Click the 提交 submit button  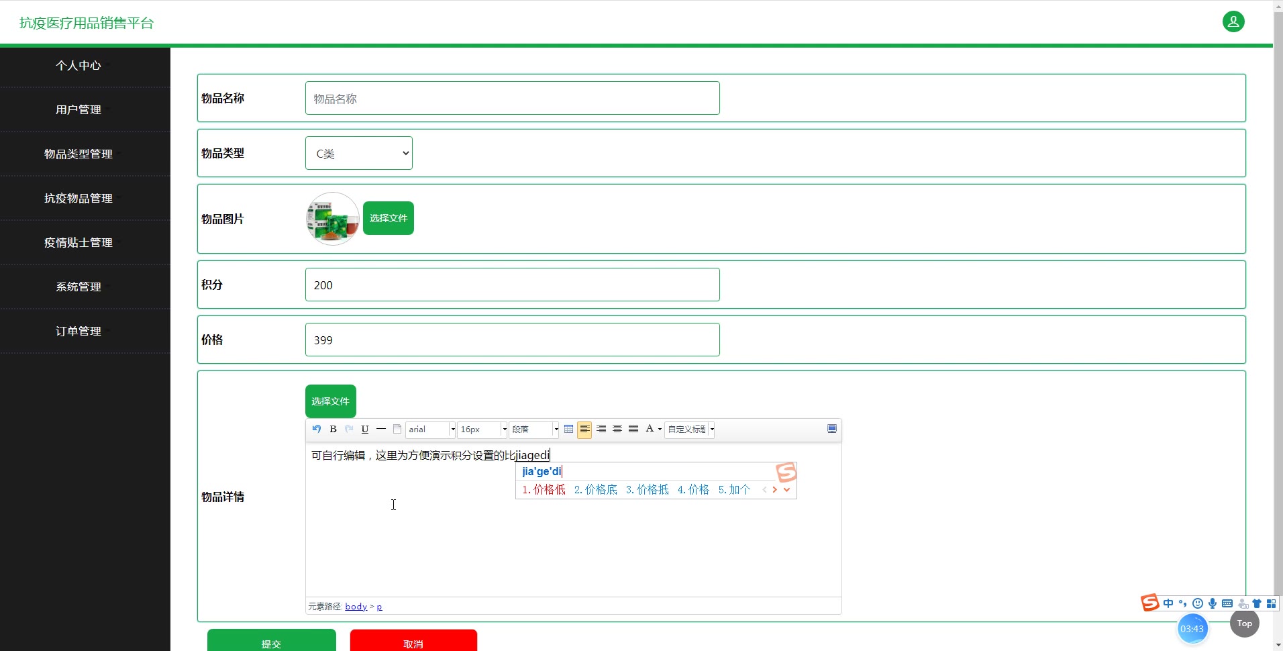point(272,641)
